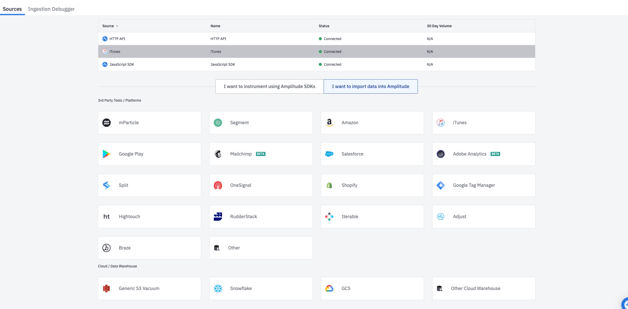Select the instrument using Amplitude SDKs option
The image size is (628, 309).
[x=269, y=87]
